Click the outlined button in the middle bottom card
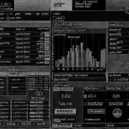This screenshot has width=129, height=129. 96,111
